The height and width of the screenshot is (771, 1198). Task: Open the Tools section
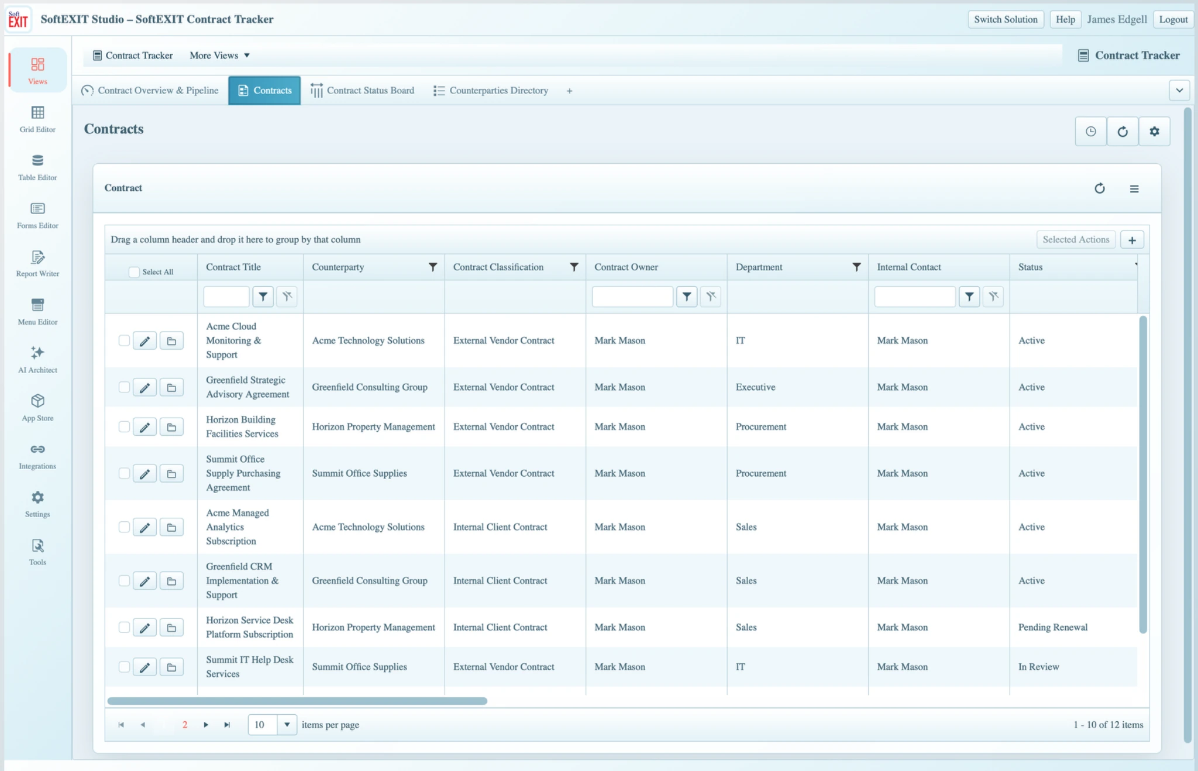click(37, 552)
